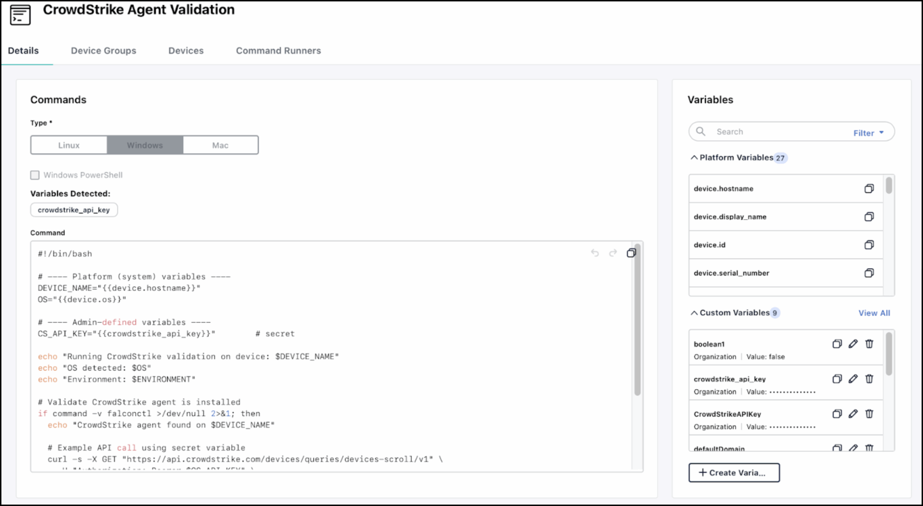923x506 pixels.
Task: Open View All custom variables link
Action: coord(874,313)
